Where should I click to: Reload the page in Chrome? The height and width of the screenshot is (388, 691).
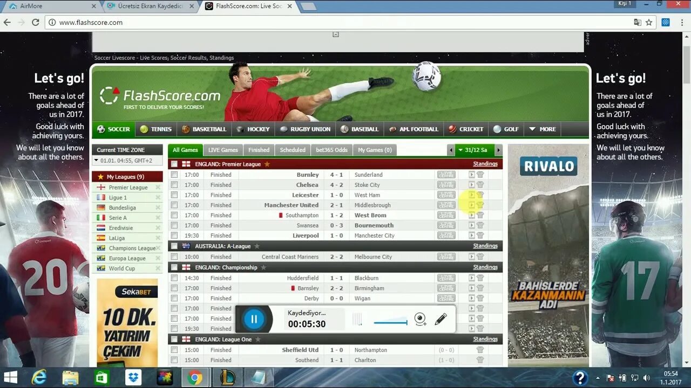click(x=36, y=22)
